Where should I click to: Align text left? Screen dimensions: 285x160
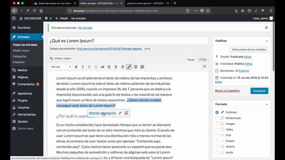109,67
